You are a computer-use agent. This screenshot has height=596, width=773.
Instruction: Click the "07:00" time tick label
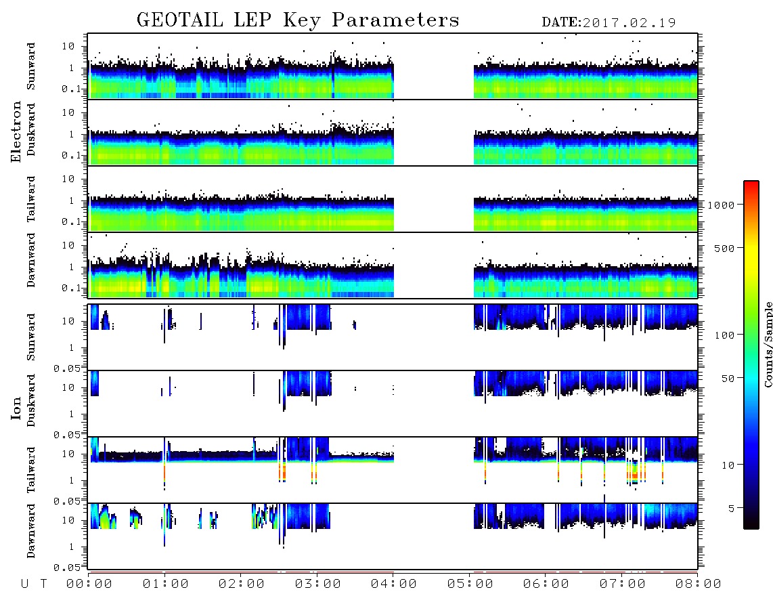pos(623,584)
